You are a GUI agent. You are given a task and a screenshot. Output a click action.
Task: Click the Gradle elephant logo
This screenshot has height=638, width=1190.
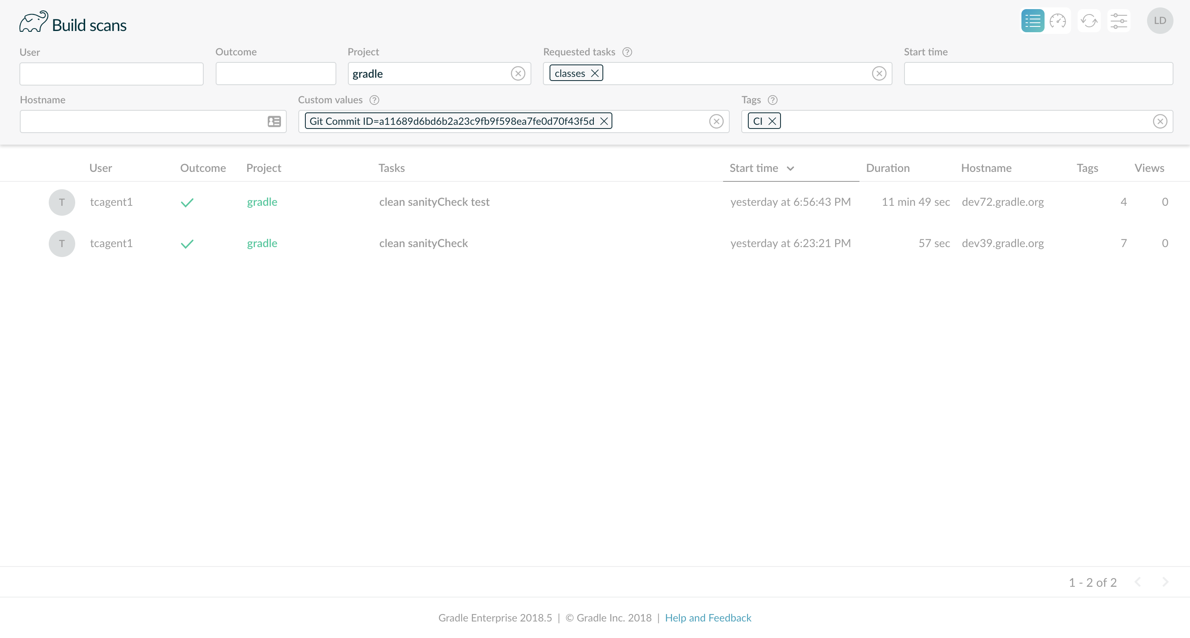33,22
